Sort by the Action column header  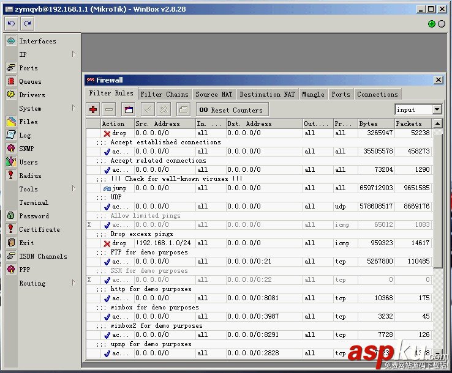pos(118,124)
